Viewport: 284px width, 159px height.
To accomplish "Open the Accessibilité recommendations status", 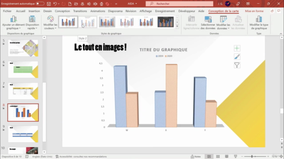I will [81, 156].
